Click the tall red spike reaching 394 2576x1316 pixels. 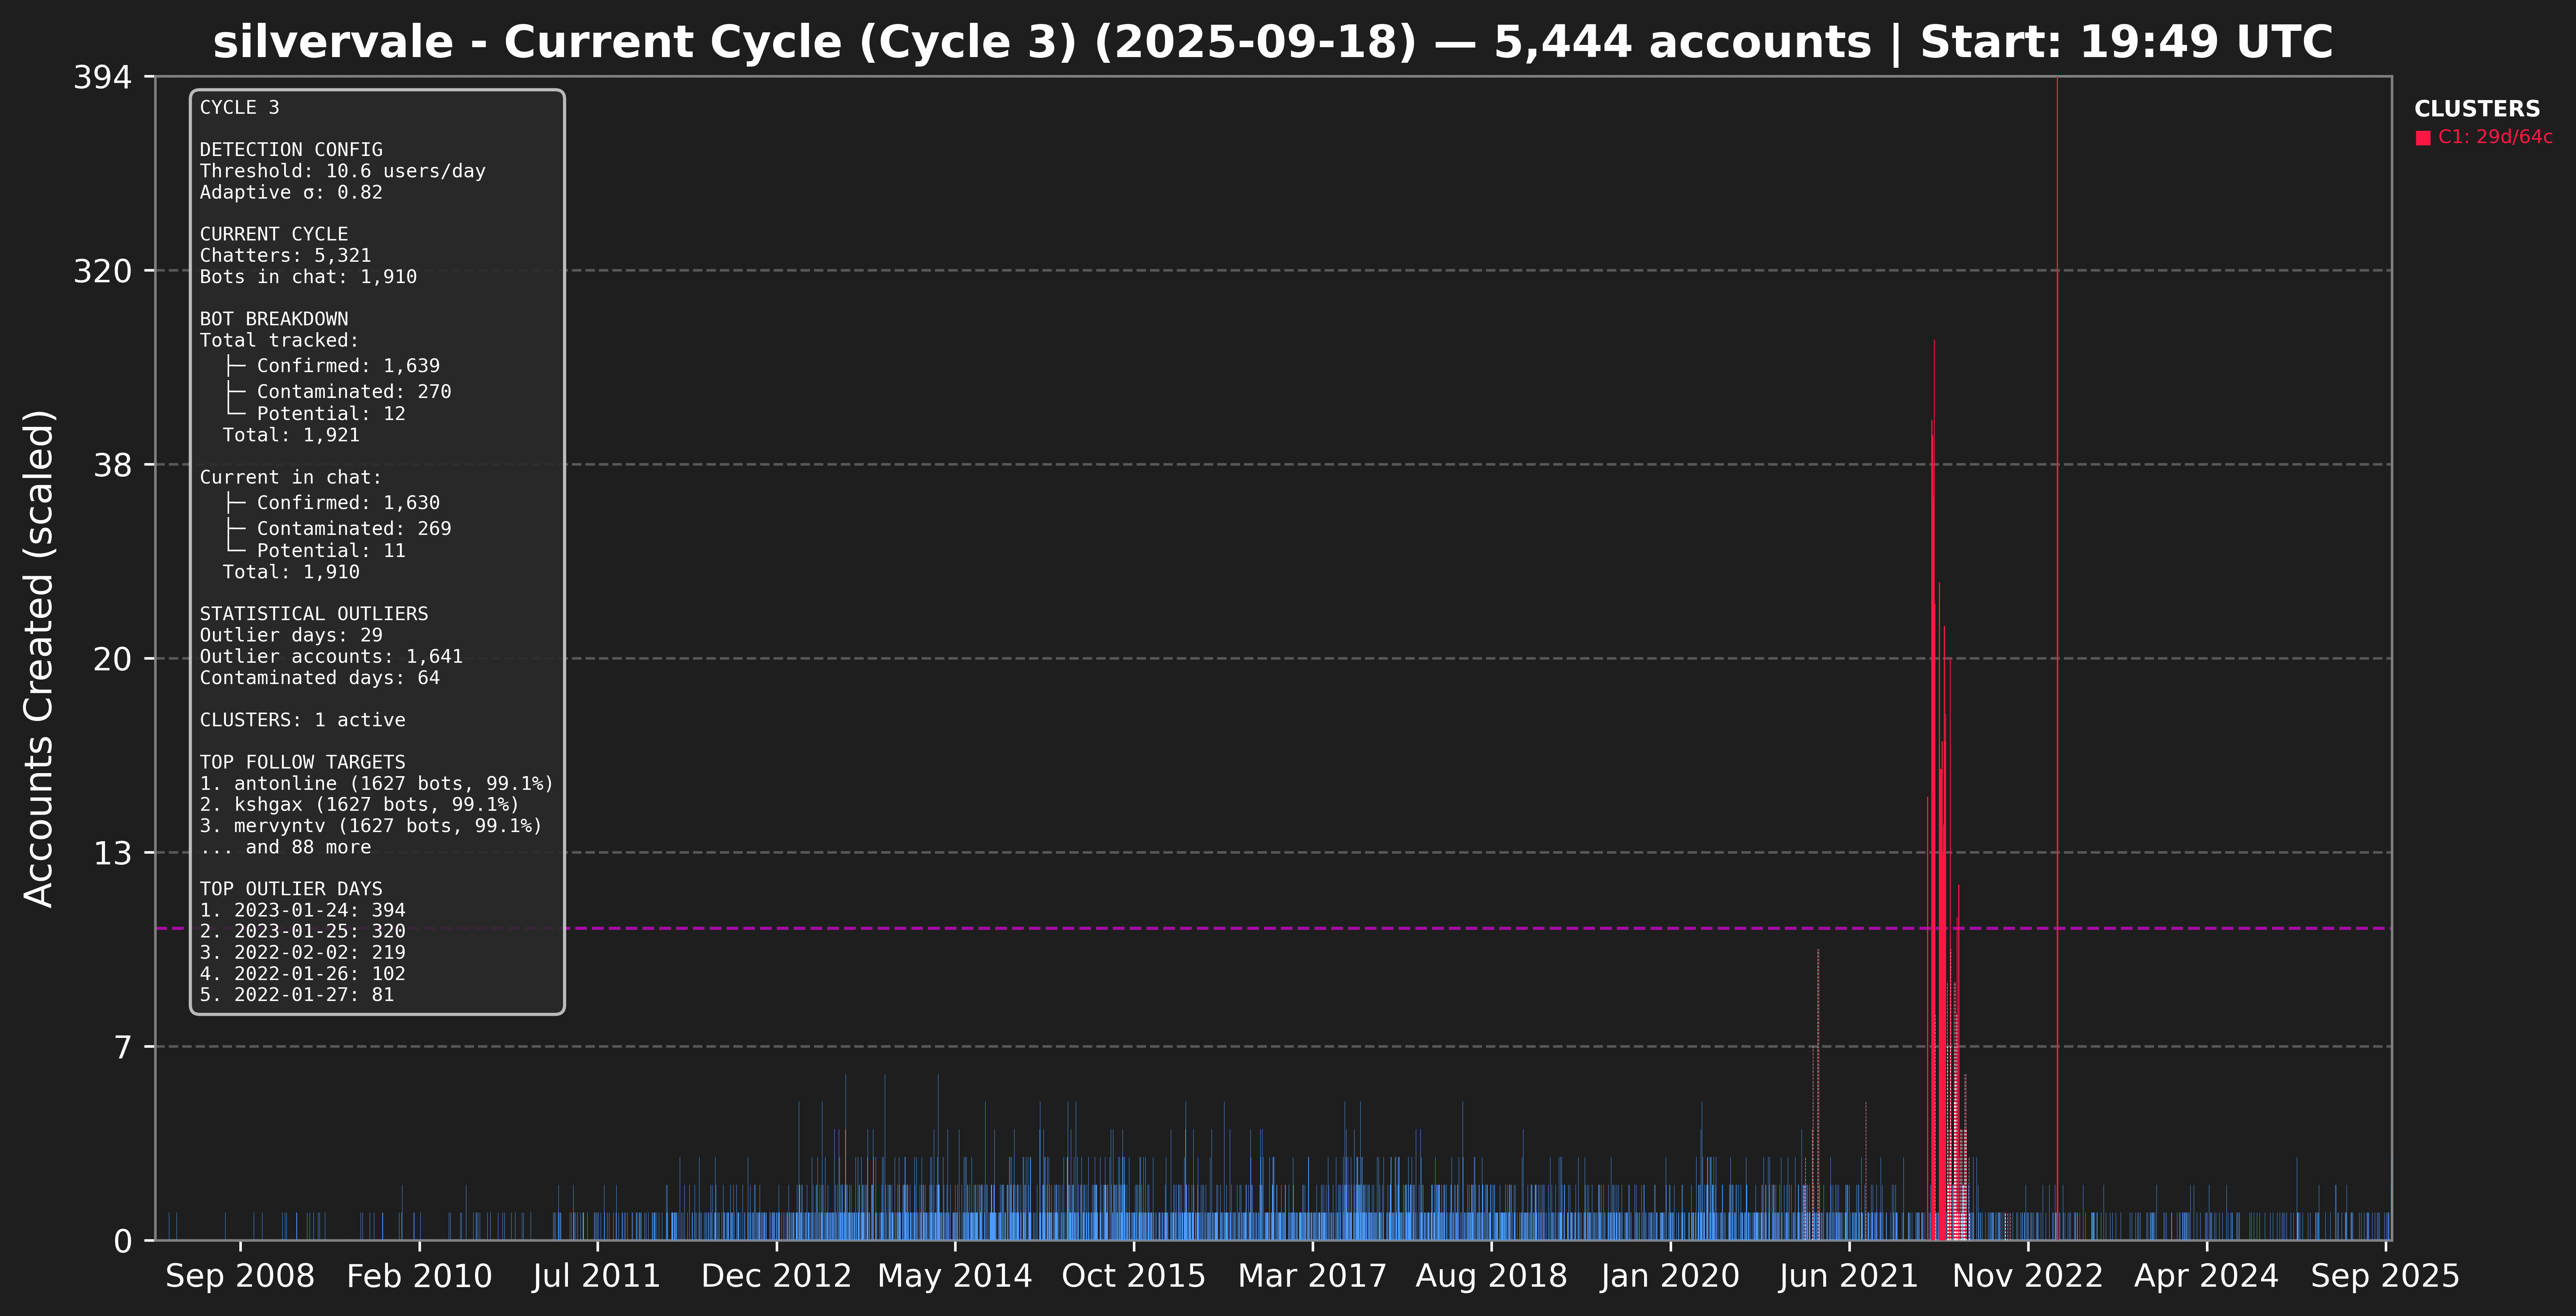pos(2057,658)
